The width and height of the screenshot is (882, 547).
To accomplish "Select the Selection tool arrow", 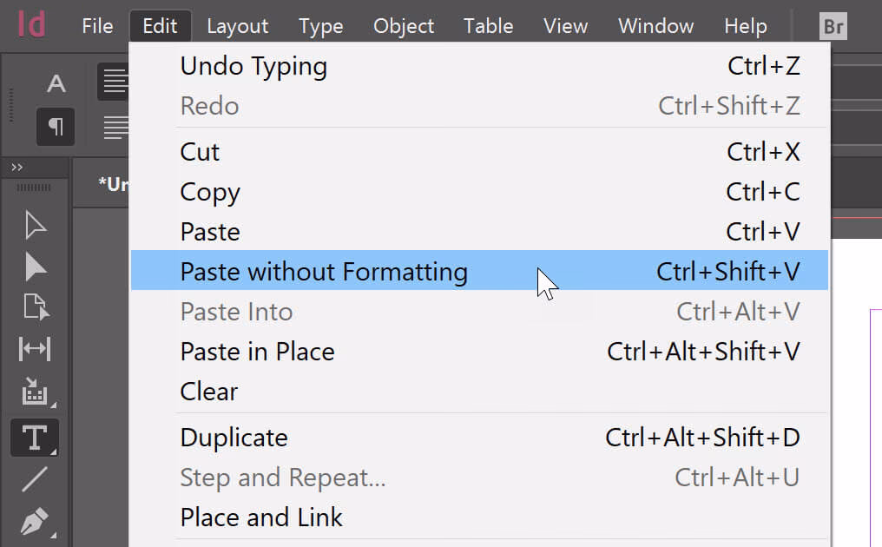I will pyautogui.click(x=35, y=225).
